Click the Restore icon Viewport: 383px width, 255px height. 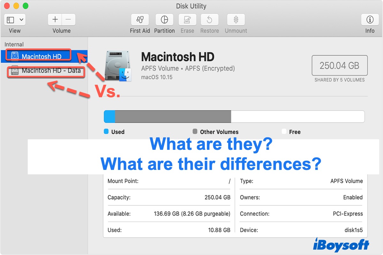209,19
